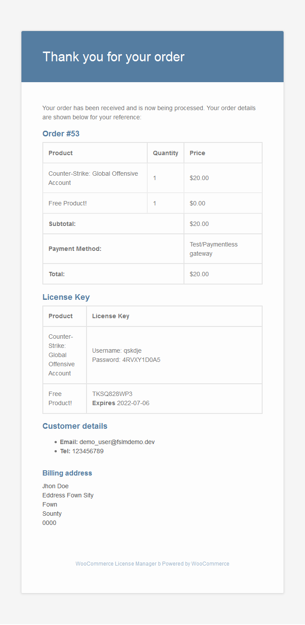Click the Free Product! row in order table
305x625 pixels.
68,203
